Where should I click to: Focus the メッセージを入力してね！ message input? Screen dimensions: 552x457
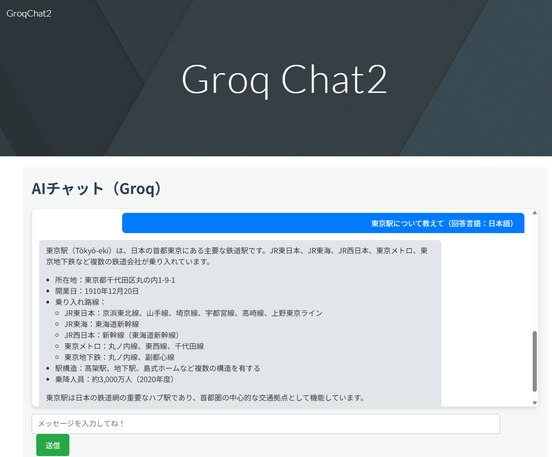point(265,423)
